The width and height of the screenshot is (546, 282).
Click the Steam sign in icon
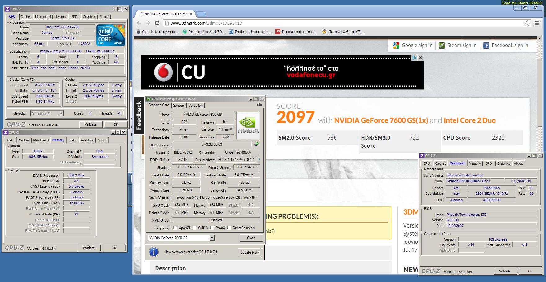(x=442, y=46)
